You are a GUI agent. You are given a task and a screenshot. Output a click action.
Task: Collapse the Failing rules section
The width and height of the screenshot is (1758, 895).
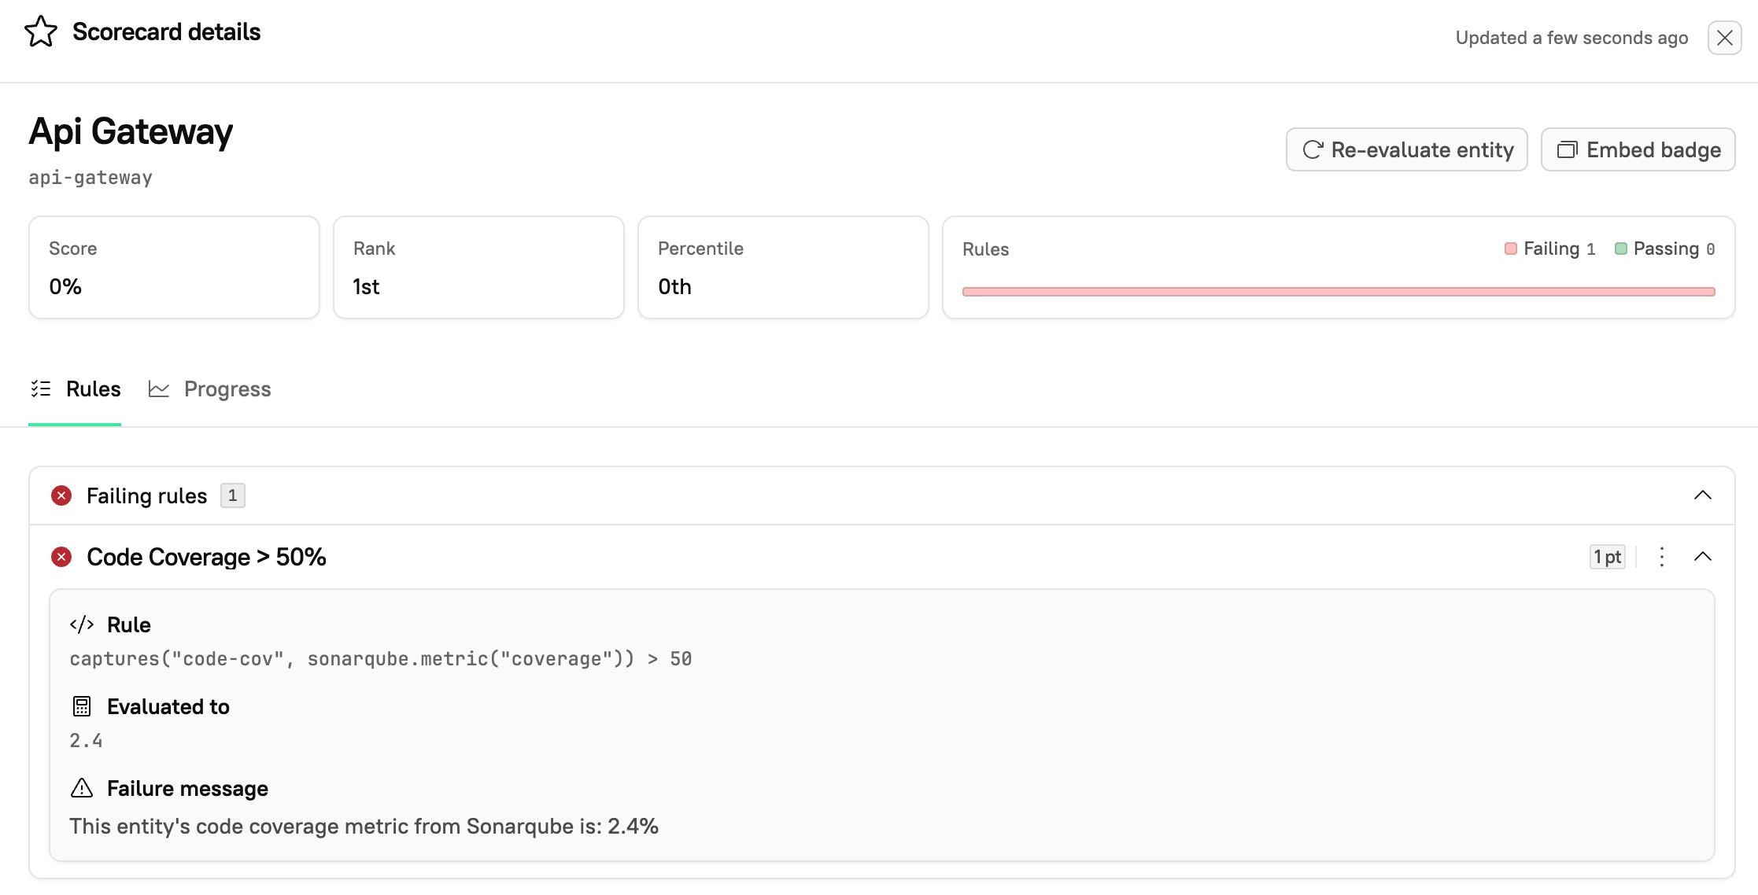pos(1702,495)
